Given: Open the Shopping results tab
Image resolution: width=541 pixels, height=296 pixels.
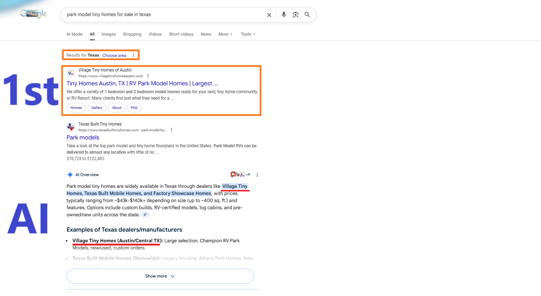Looking at the screenshot, I should click(x=132, y=34).
